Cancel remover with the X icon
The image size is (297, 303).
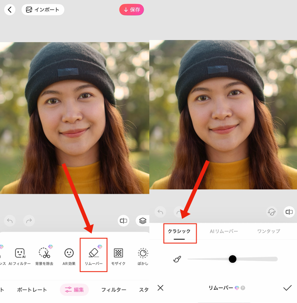pos(161,288)
